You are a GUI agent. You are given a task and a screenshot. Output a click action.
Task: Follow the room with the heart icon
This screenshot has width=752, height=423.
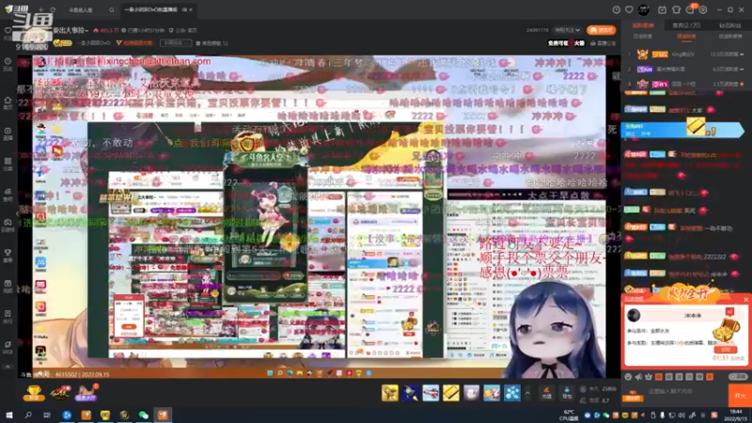(8, 30)
